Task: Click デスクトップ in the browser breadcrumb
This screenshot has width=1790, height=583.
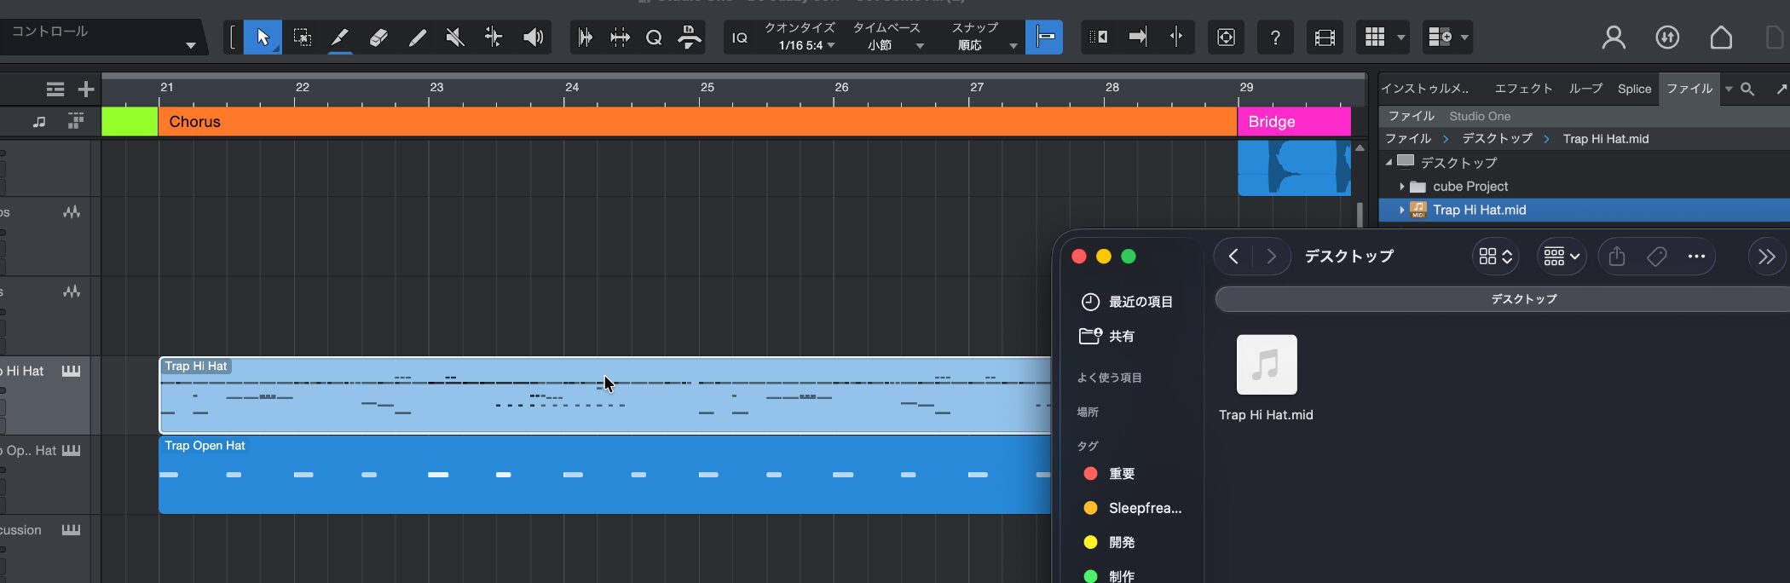Action: 1497,139
